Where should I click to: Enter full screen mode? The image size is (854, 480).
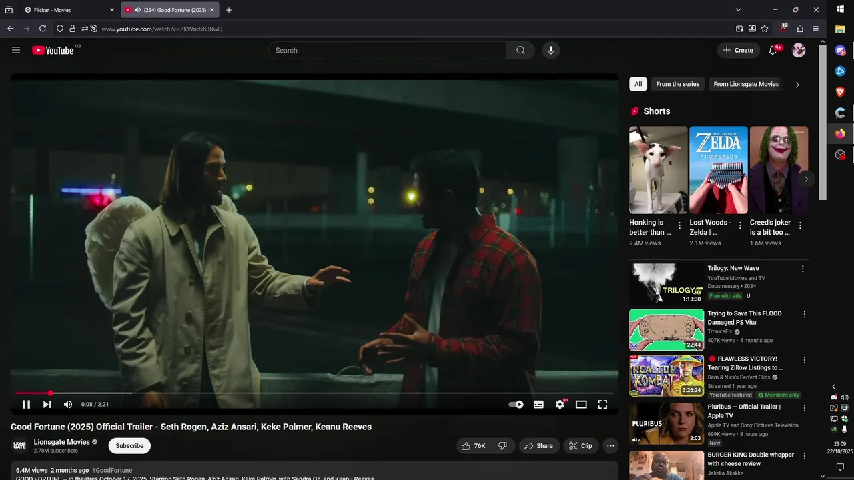[602, 404]
